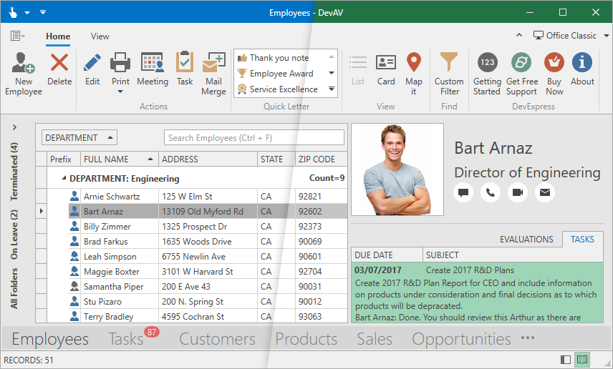Screen dimensions: 613x369
Task: Switch to Map it view
Action: pos(413,63)
